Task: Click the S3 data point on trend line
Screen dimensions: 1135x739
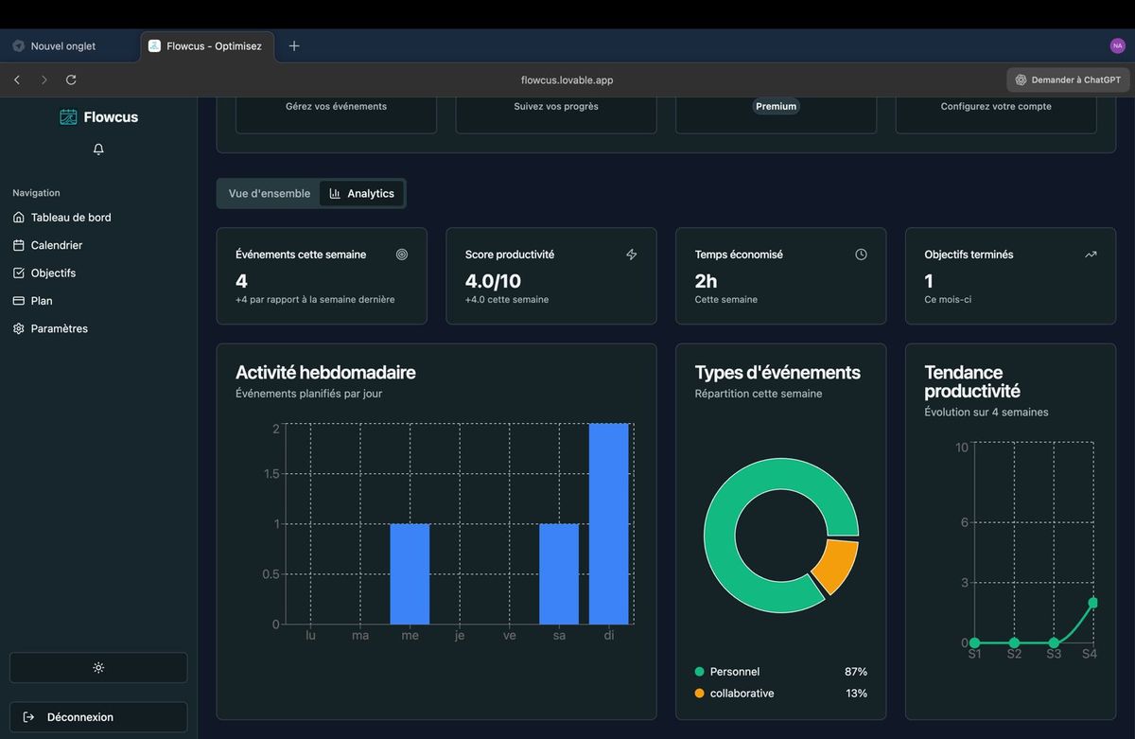Action: [1054, 642]
